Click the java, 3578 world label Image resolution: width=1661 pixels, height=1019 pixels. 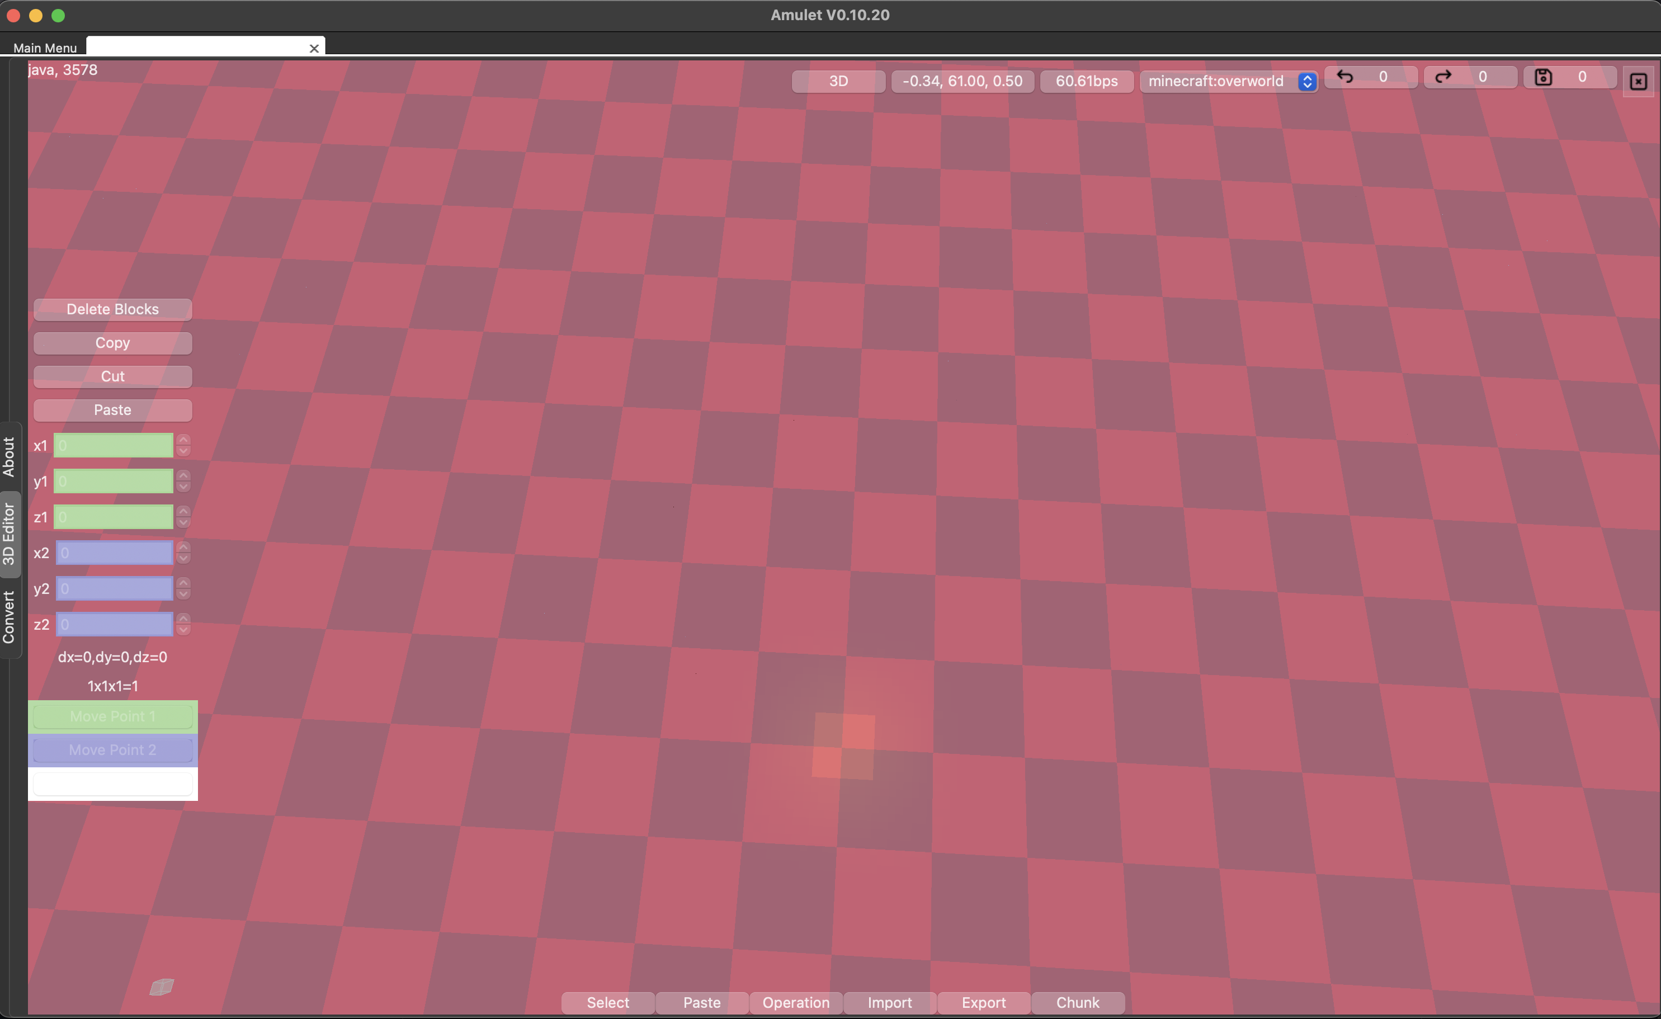click(63, 69)
